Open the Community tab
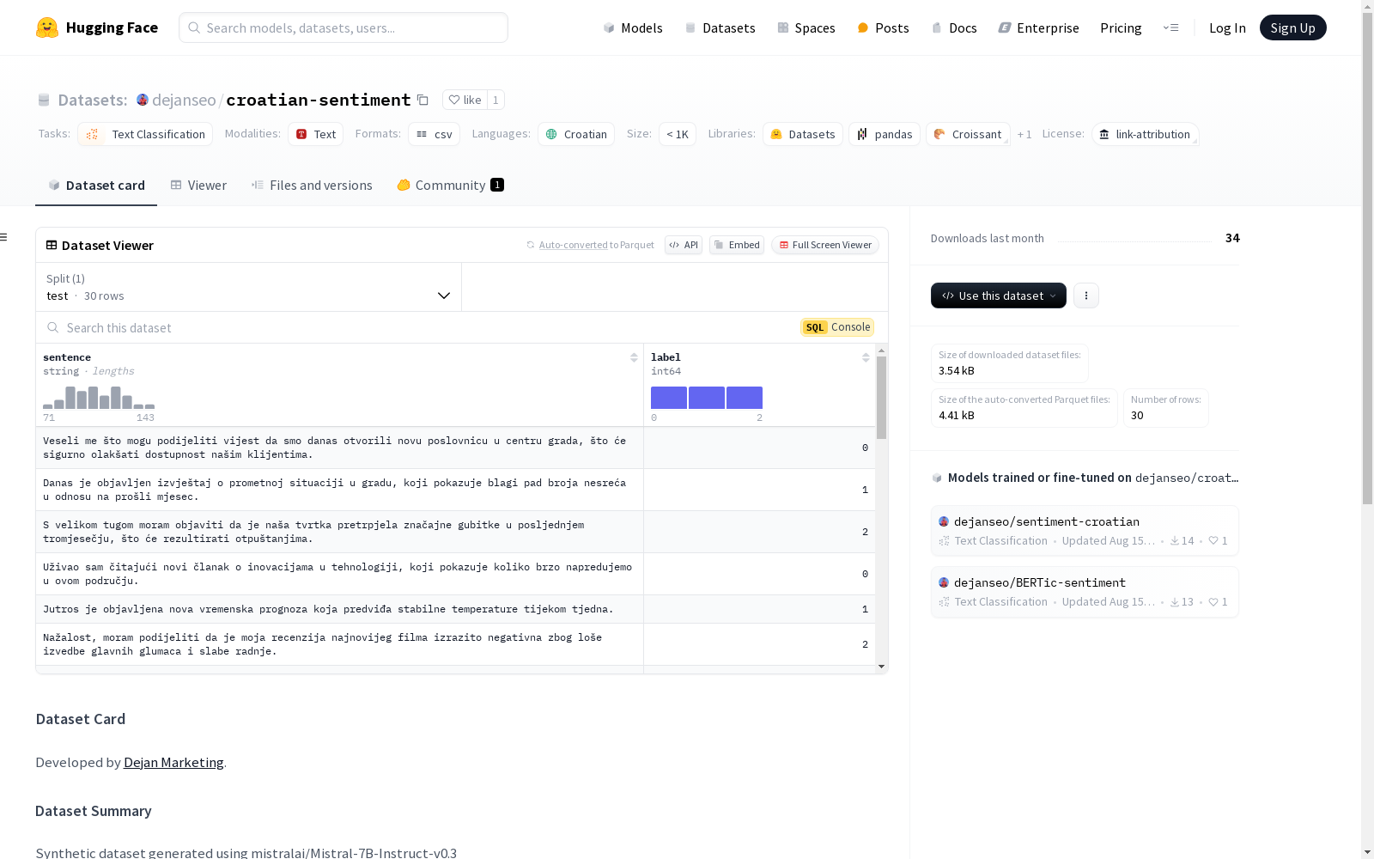Screen dimensions: 1374x859 [450, 185]
